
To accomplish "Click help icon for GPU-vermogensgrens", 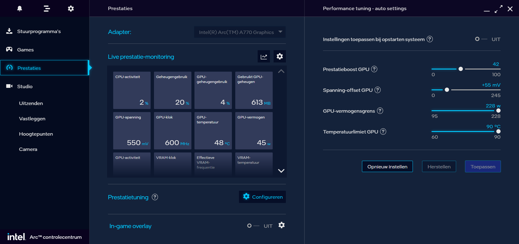I will point(380,111).
